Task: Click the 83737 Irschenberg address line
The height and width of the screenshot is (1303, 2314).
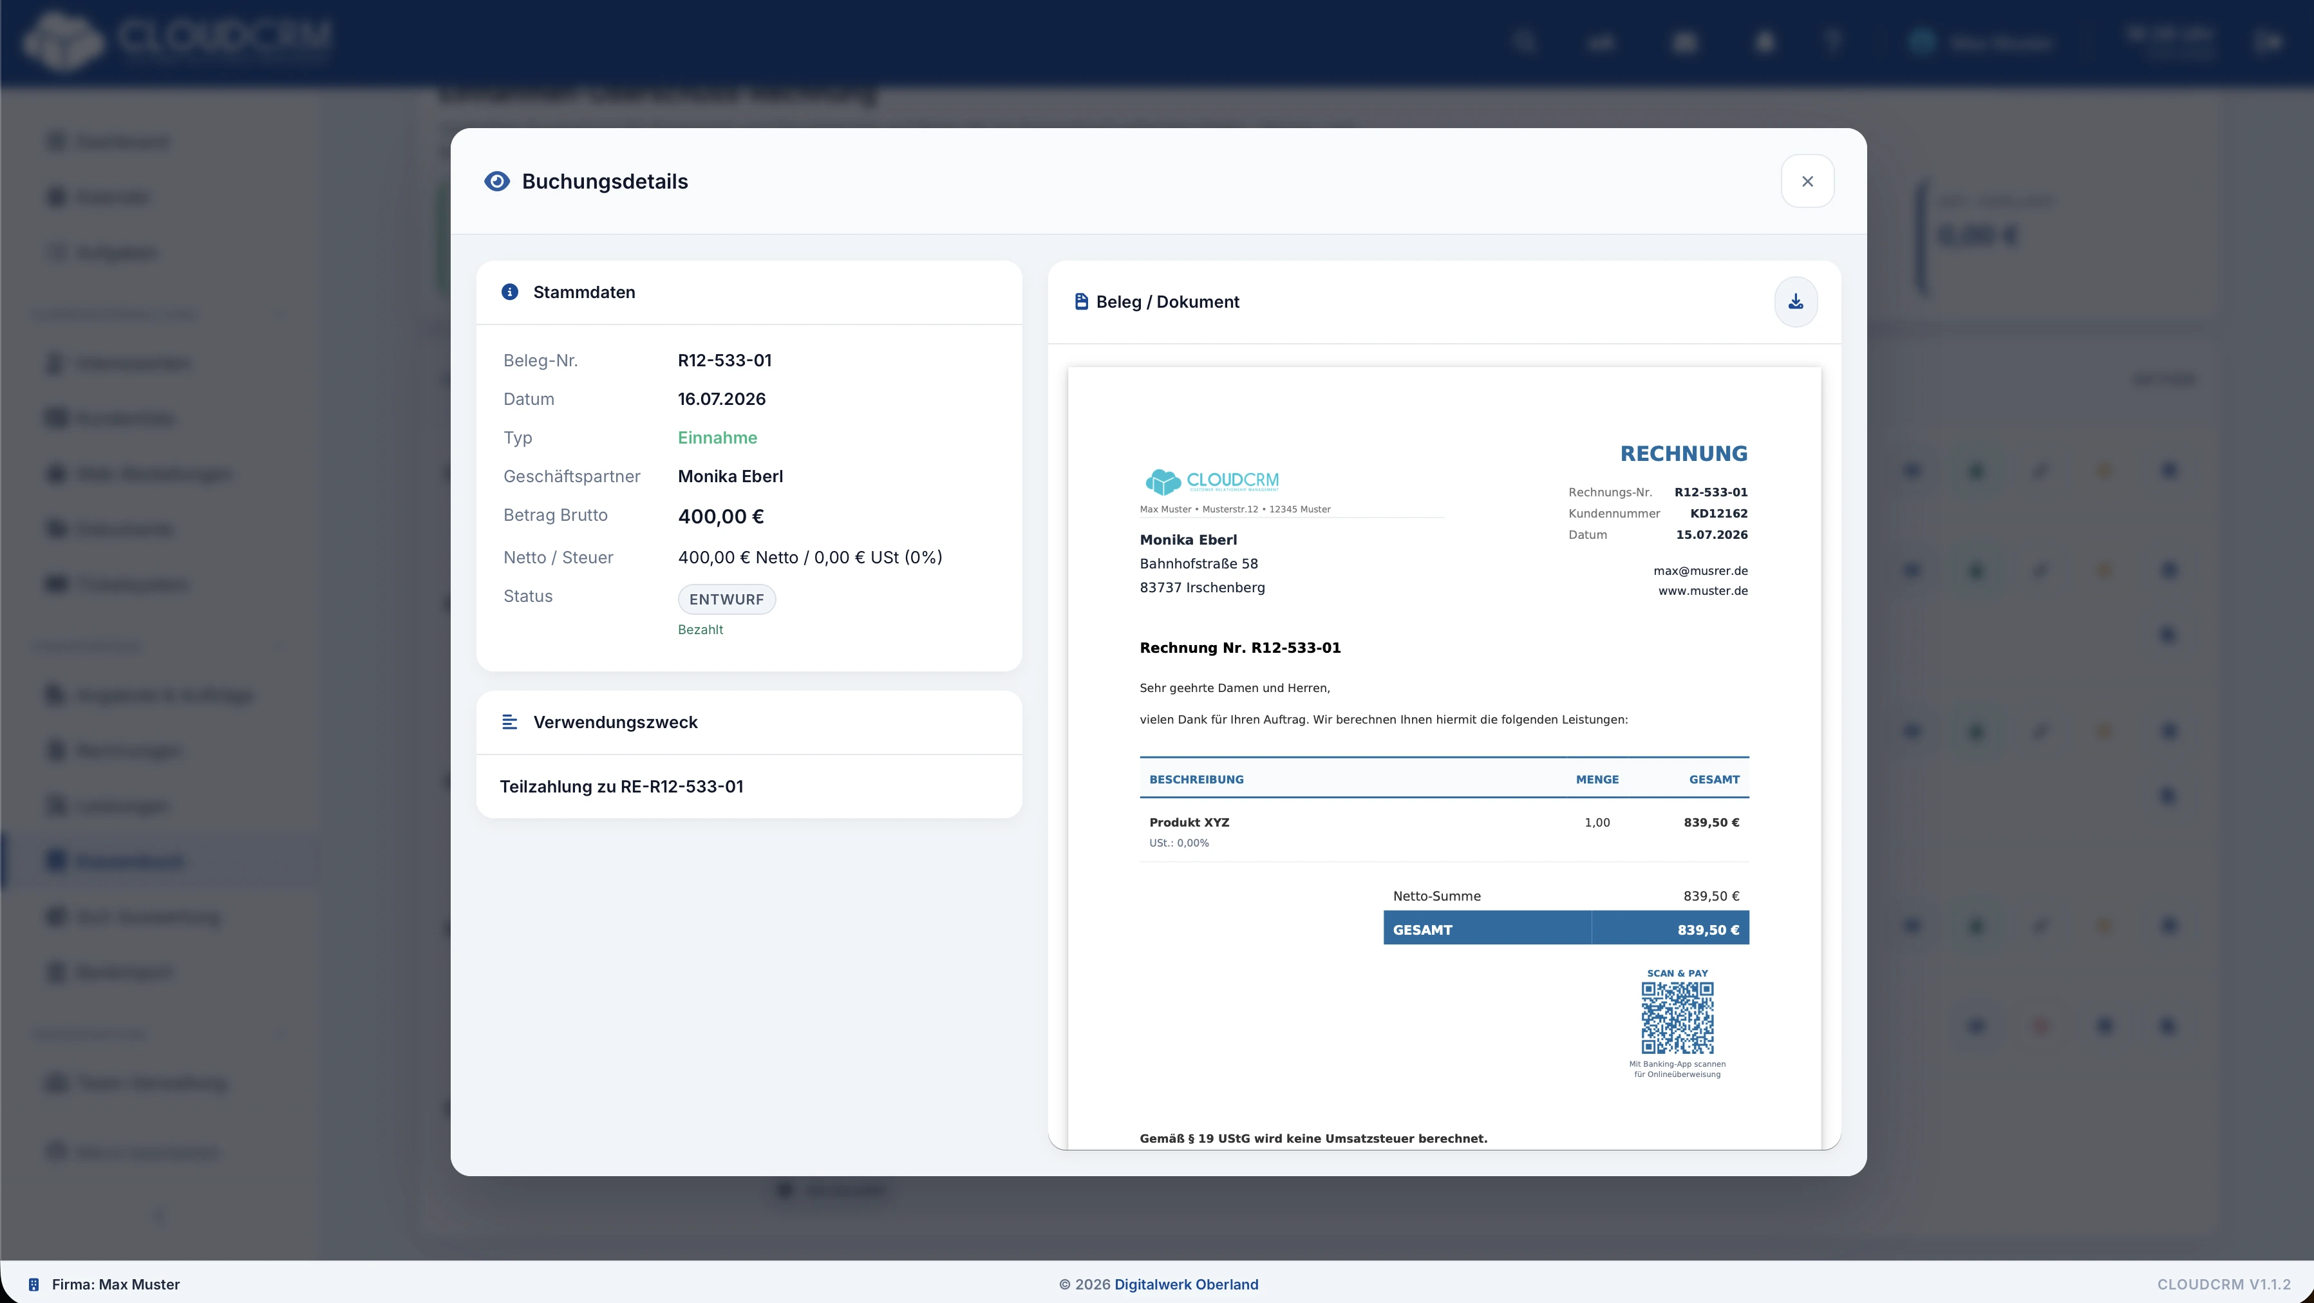Action: pos(1202,587)
